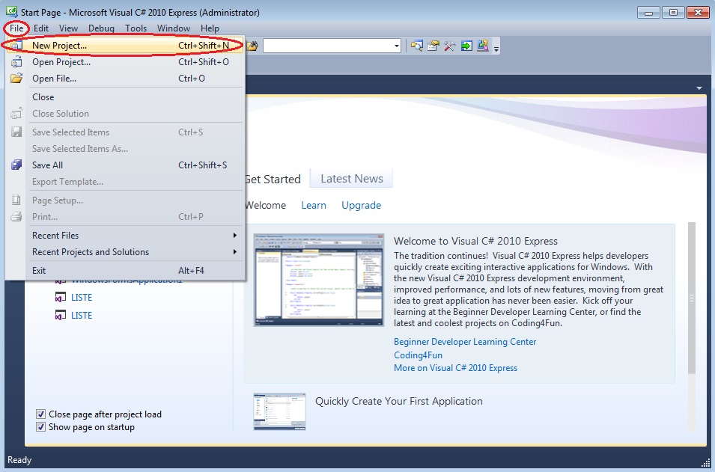Click the green arrow Start Page icon

[466, 46]
